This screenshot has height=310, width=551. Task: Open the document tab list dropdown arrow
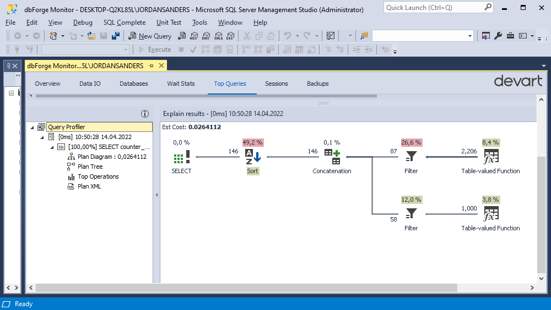pyautogui.click(x=544, y=66)
